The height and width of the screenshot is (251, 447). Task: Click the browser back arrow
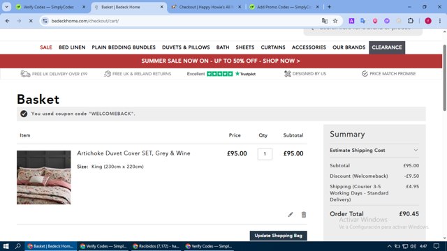point(8,21)
